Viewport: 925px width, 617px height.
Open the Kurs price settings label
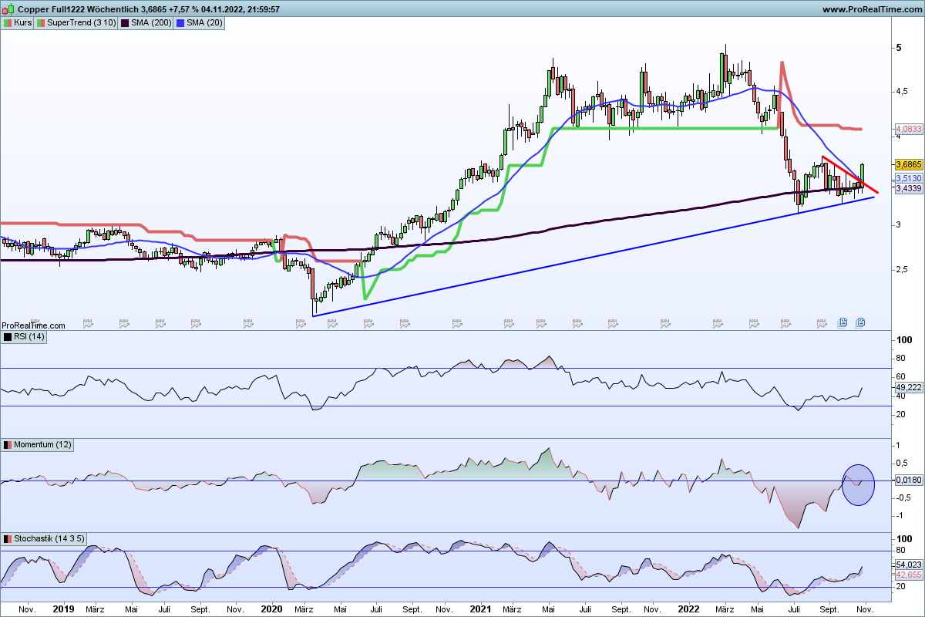(22, 23)
